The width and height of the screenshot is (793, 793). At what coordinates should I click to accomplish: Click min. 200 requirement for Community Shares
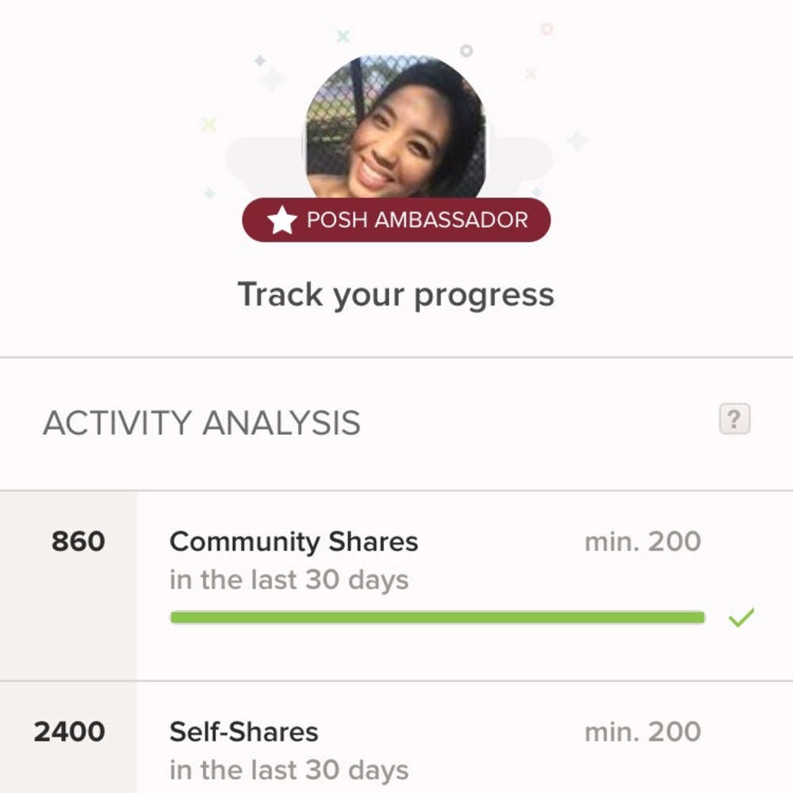pos(642,542)
